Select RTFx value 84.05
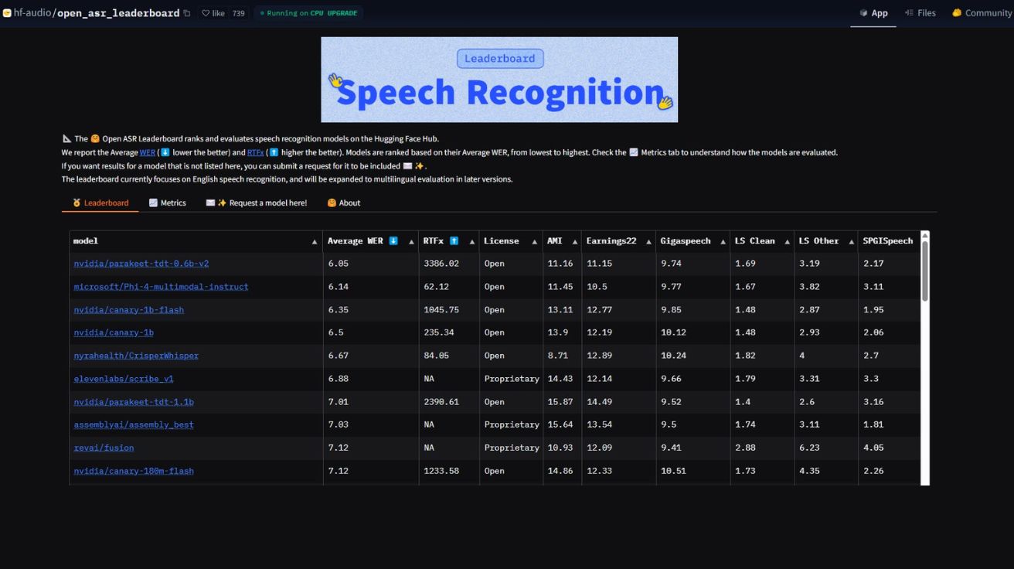This screenshot has width=1014, height=569. click(x=437, y=356)
